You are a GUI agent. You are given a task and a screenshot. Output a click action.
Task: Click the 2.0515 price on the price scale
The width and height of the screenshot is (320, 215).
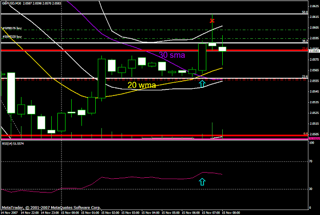313,124
